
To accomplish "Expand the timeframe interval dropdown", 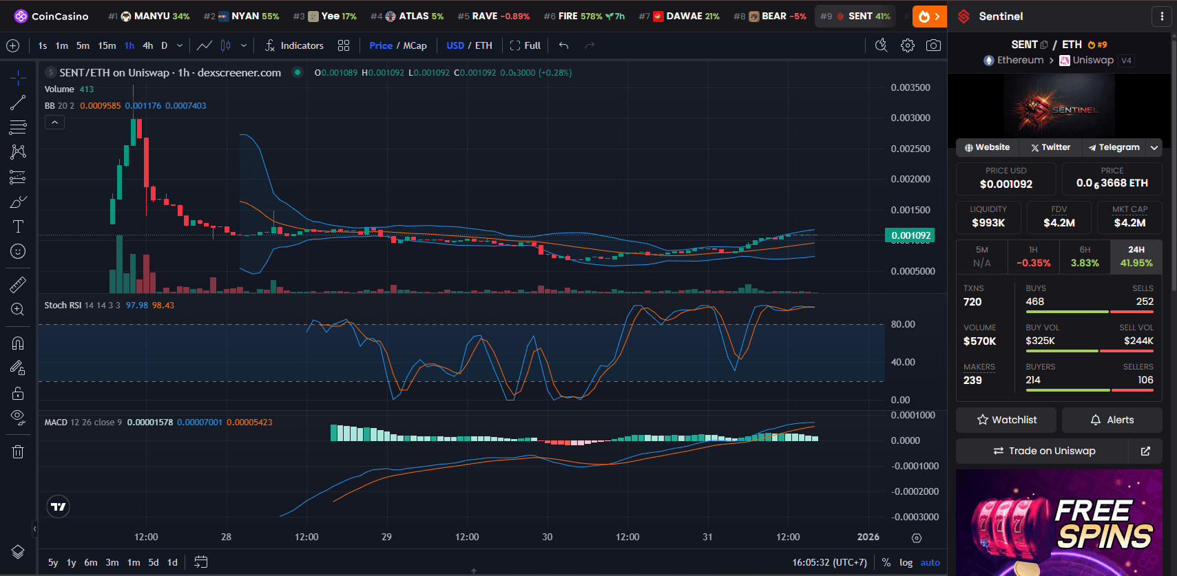I will pos(180,45).
